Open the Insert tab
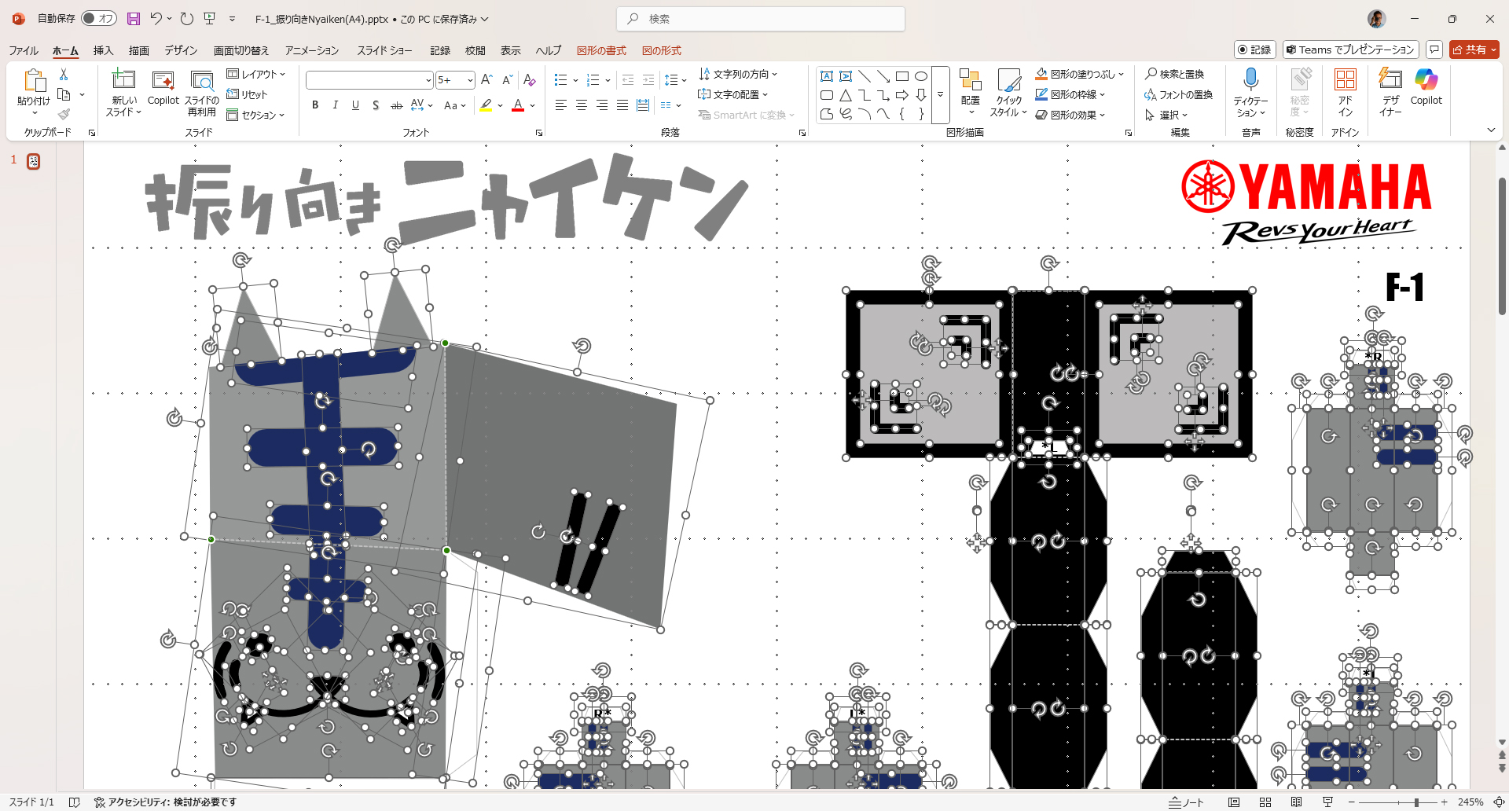 click(103, 50)
